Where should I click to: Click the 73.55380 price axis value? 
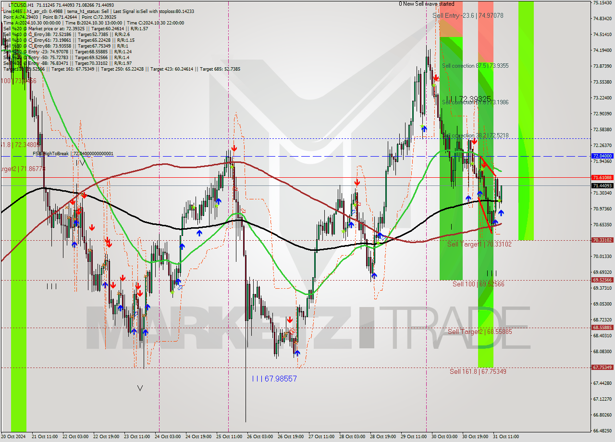603,82
